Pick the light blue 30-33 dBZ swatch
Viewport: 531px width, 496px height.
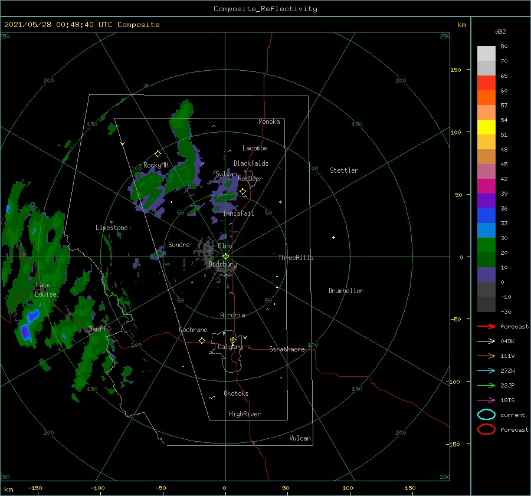tap(486, 230)
